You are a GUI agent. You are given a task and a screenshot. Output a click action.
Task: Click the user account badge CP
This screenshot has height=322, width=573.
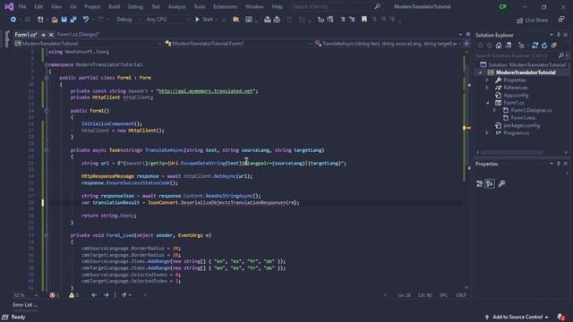click(x=503, y=6)
